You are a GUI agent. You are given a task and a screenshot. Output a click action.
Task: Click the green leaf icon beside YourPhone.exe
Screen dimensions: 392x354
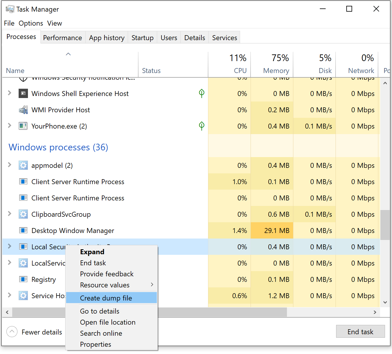201,126
